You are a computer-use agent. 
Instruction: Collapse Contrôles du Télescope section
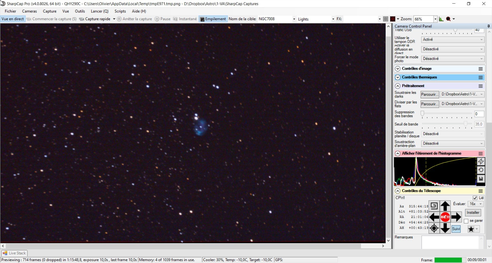point(397,191)
